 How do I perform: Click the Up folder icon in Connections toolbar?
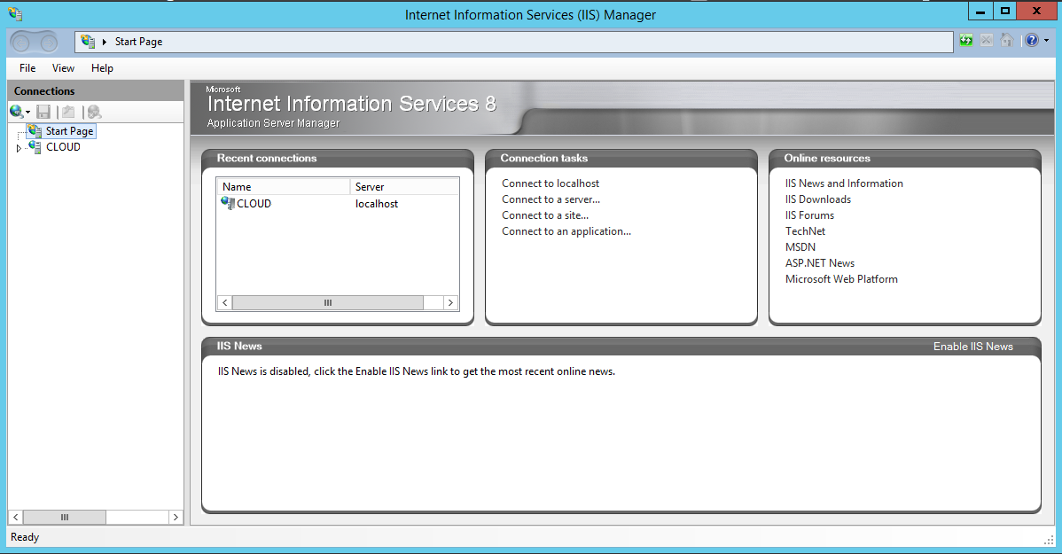(67, 112)
